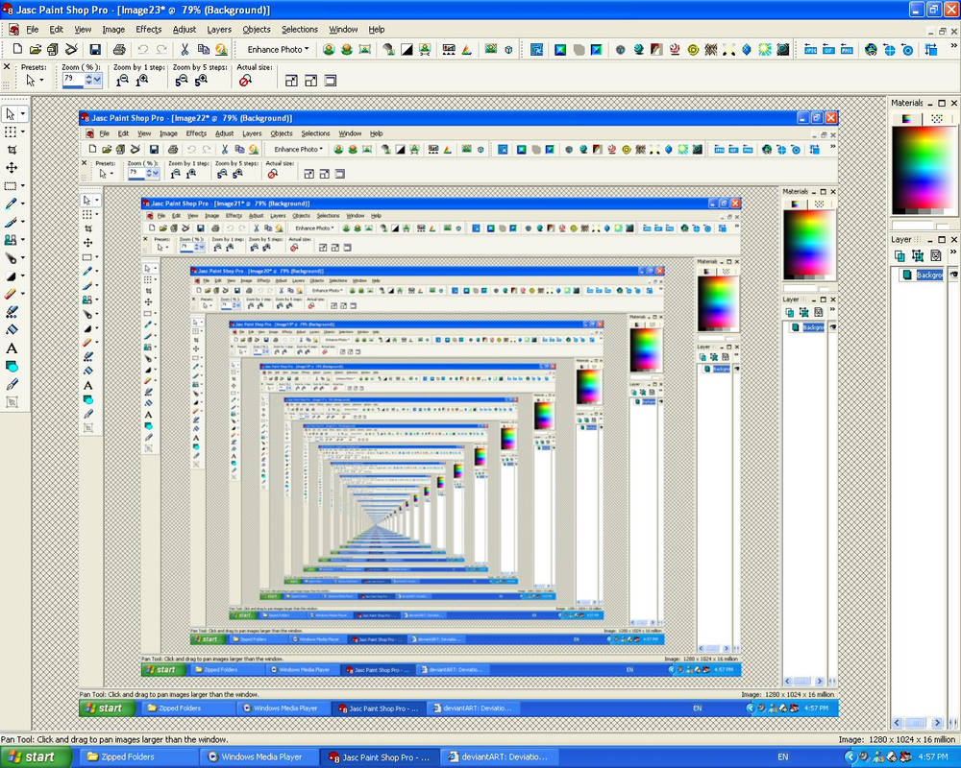Open the Adjust menu
Image resolution: width=961 pixels, height=768 pixels.
click(x=184, y=30)
